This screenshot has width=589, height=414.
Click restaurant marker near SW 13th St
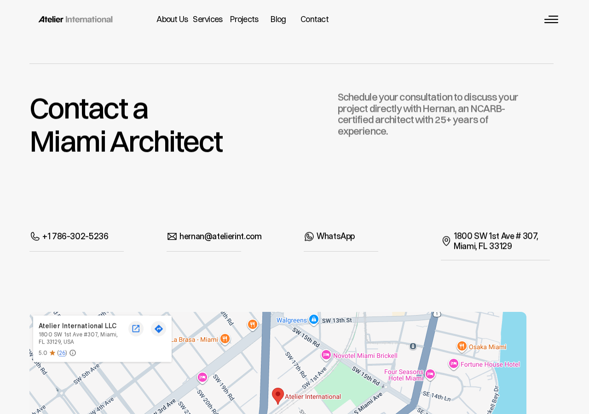pyautogui.click(x=252, y=325)
